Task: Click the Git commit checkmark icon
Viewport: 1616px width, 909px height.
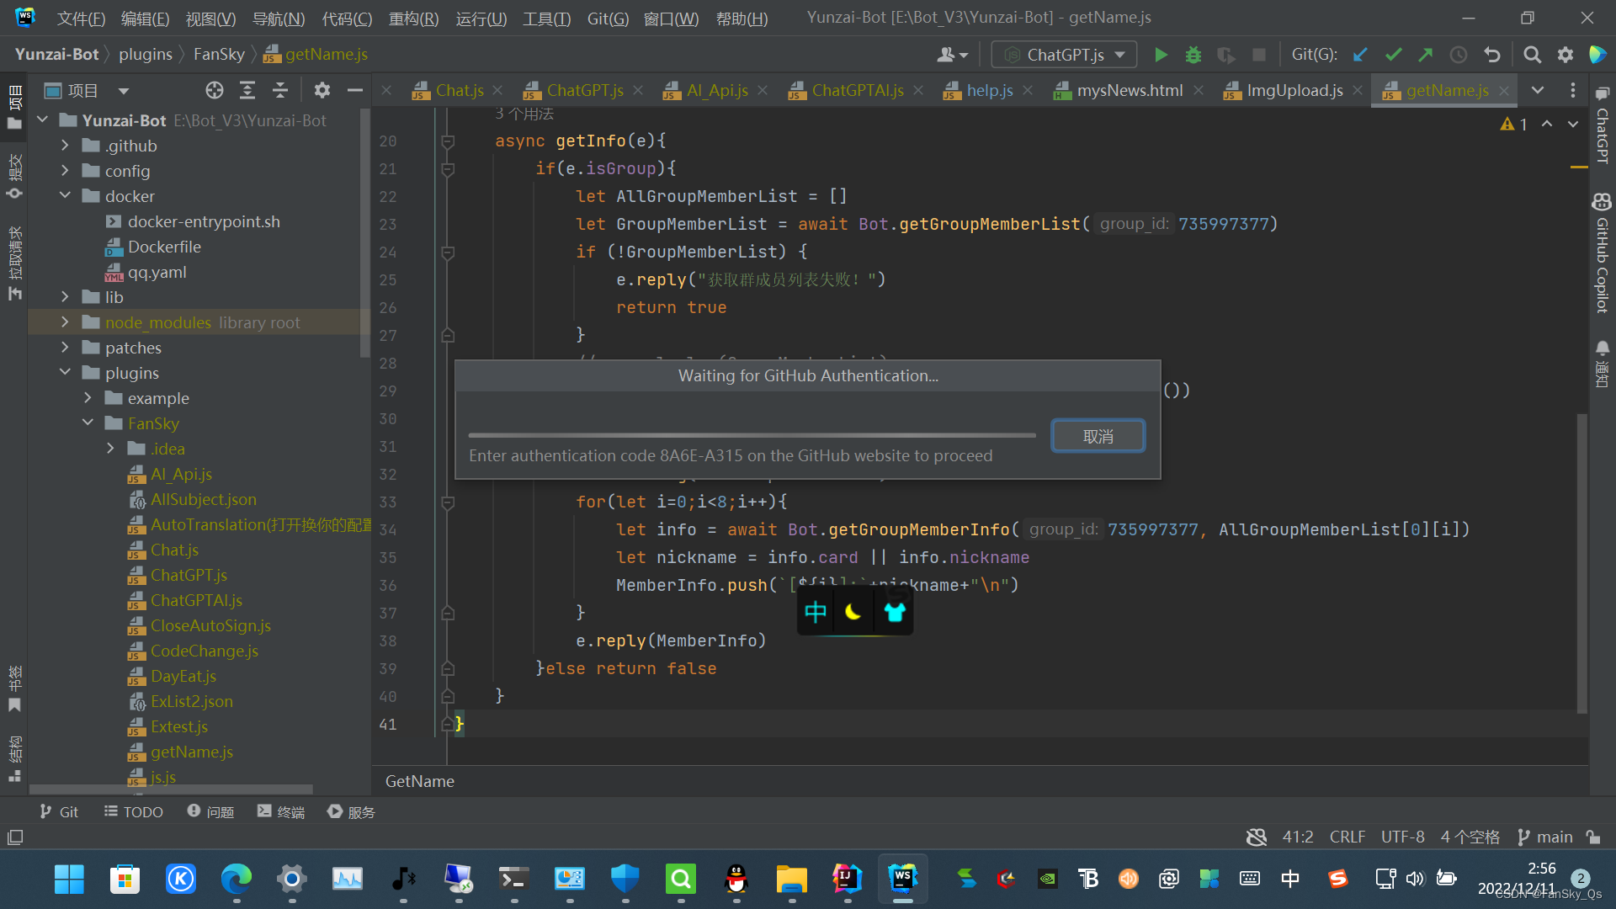Action: [1393, 56]
